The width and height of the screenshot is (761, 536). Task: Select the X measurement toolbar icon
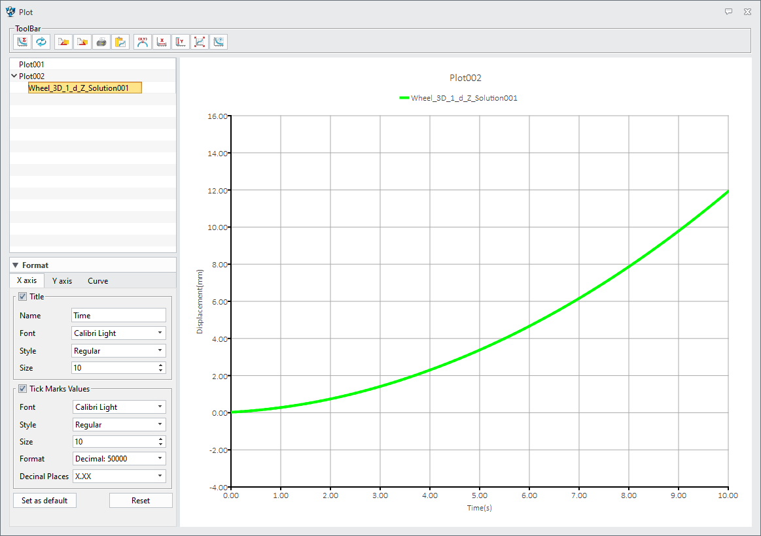162,42
